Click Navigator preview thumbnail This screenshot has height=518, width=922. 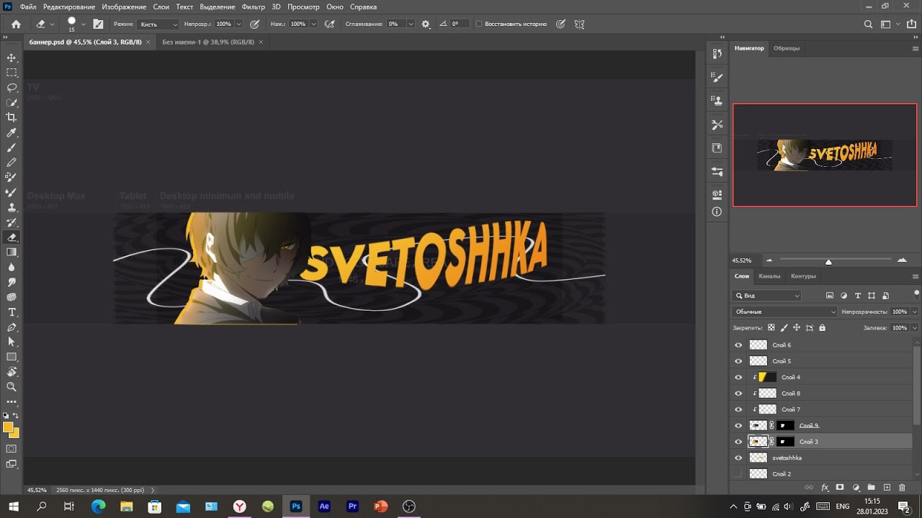pos(825,155)
